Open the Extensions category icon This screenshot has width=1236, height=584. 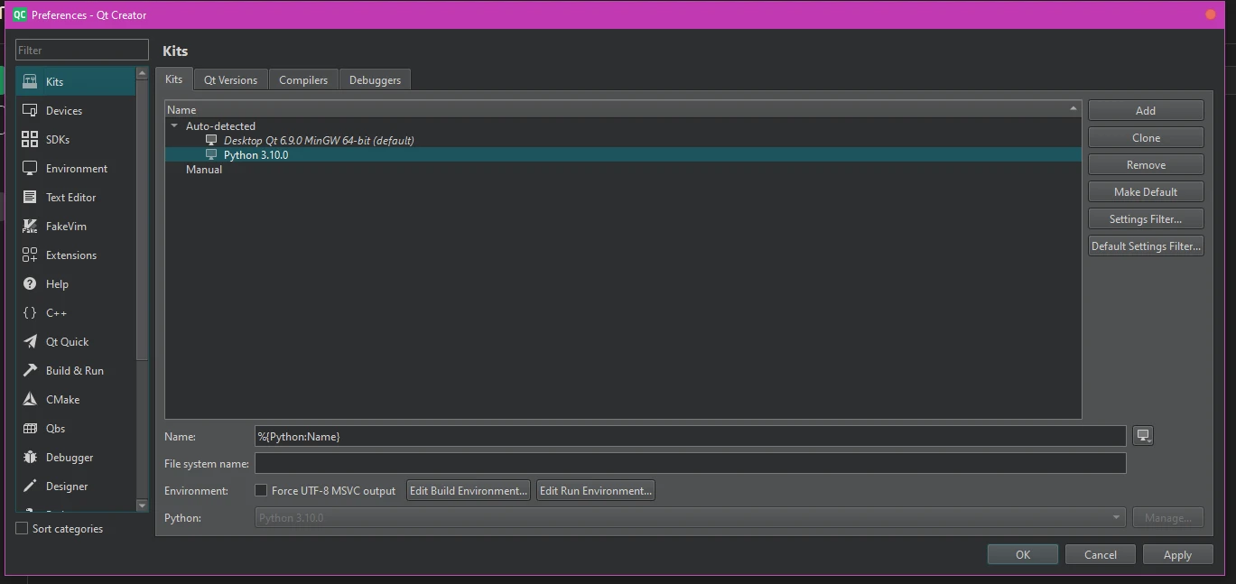click(30, 255)
